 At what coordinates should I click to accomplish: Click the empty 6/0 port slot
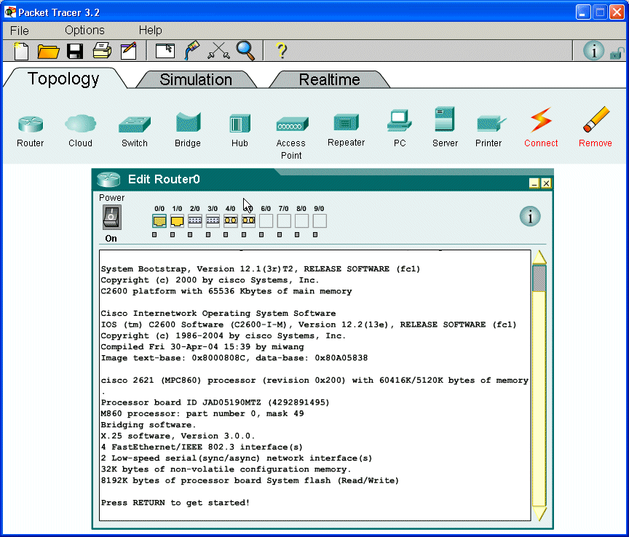[x=266, y=220]
